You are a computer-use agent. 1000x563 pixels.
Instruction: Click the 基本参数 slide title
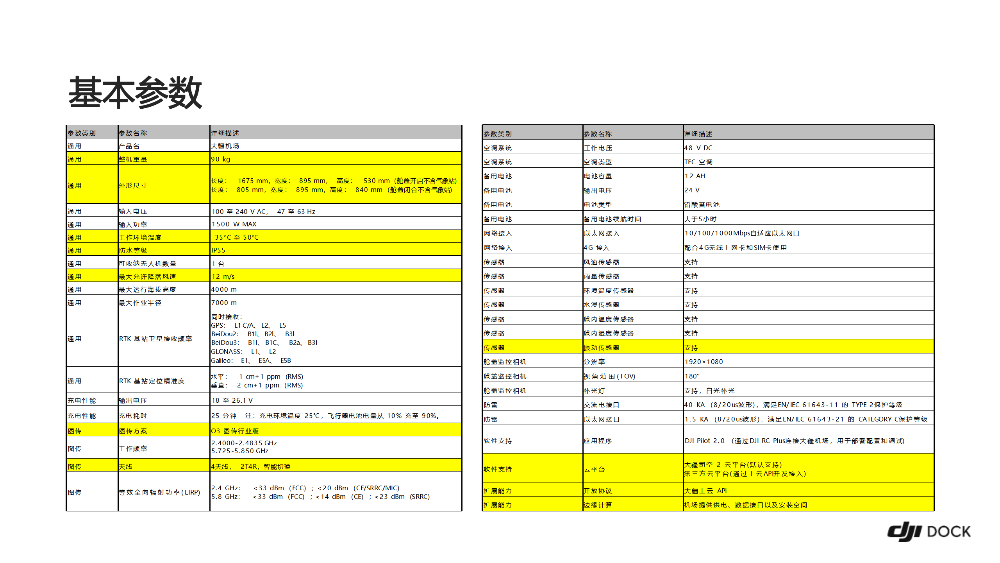(x=135, y=93)
